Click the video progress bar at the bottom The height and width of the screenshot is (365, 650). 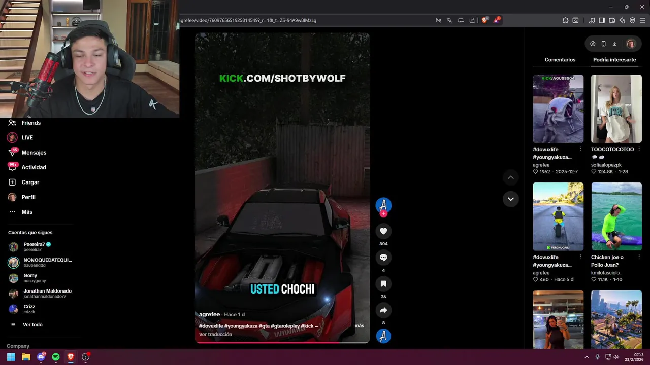282,342
